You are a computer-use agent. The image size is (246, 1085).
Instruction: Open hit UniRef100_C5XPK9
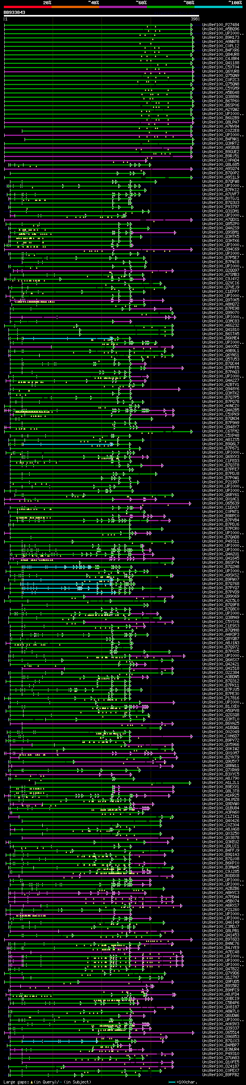pyautogui.click(x=220, y=414)
